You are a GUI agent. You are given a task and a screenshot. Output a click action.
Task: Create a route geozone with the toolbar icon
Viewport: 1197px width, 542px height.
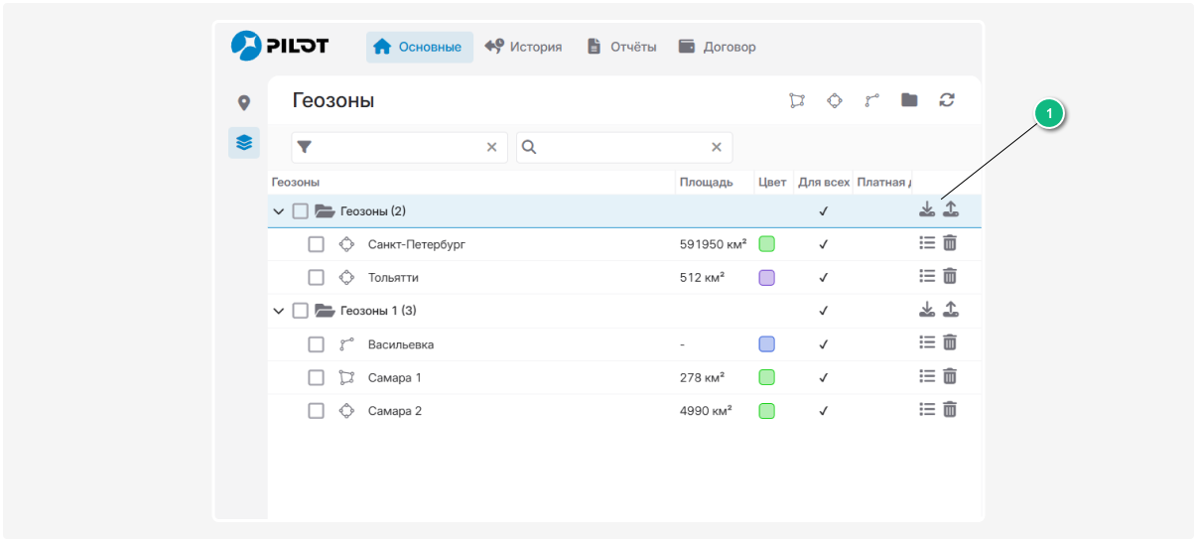pyautogui.click(x=872, y=100)
